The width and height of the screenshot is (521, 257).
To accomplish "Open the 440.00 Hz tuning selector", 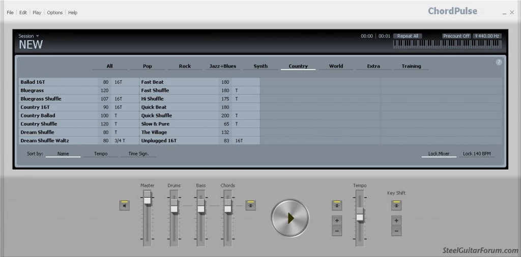I will click(487, 36).
